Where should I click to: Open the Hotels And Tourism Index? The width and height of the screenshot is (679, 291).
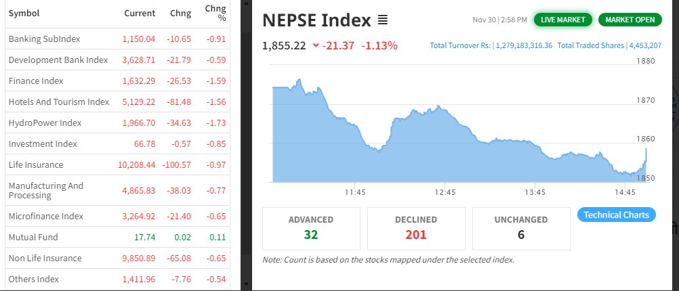tap(59, 102)
